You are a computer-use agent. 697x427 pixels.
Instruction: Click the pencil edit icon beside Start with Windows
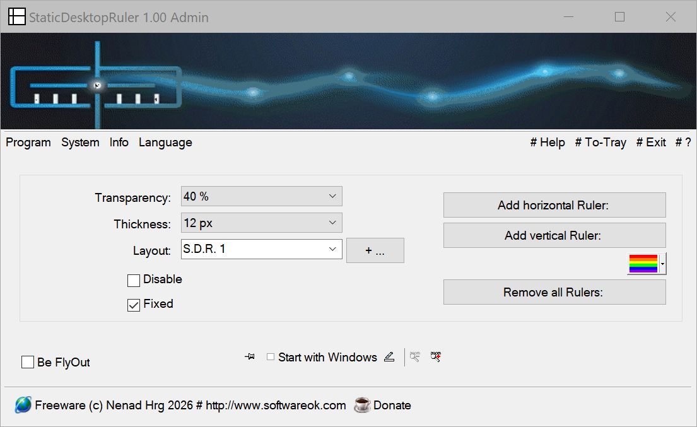click(389, 356)
